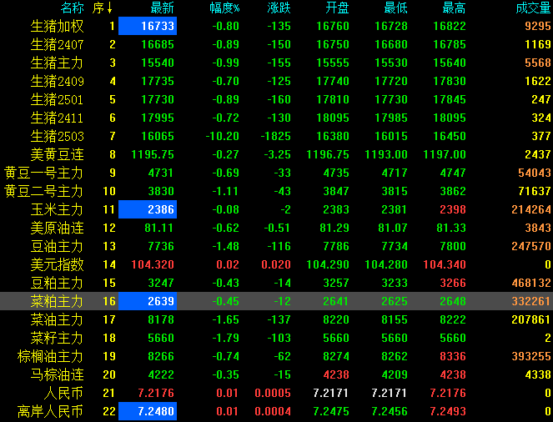This screenshot has height=422, width=553.
Task: Select the 离岸人民币 row
Action: click(52, 411)
